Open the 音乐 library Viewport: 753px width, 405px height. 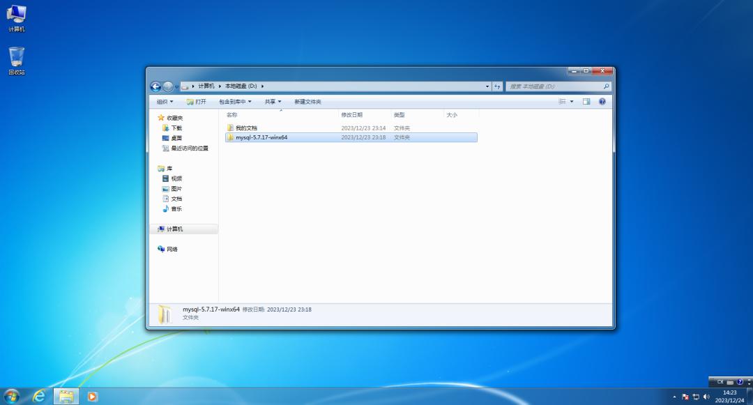172,208
